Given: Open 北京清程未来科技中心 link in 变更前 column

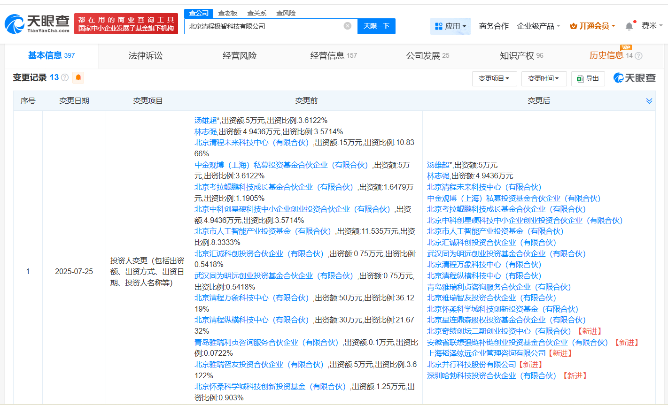Looking at the screenshot, I should click(252, 143).
